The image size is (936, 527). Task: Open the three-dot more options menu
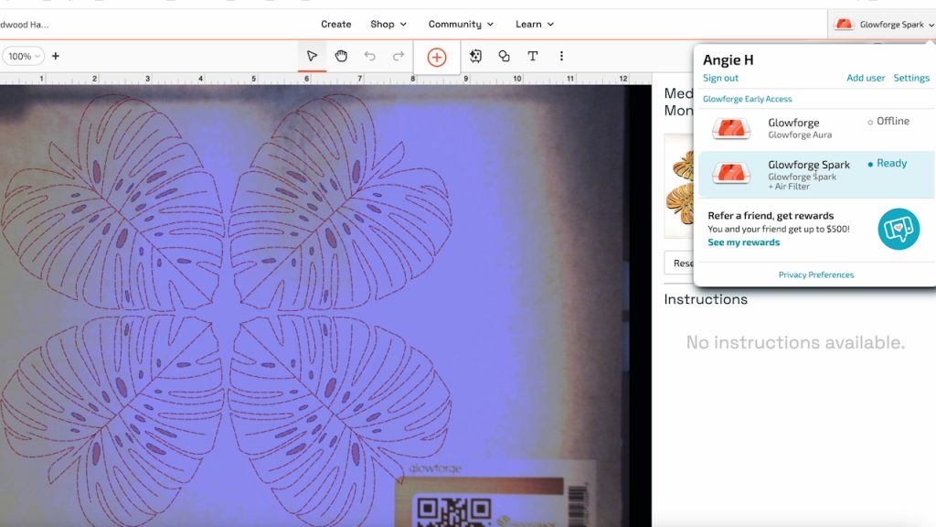pyautogui.click(x=561, y=56)
